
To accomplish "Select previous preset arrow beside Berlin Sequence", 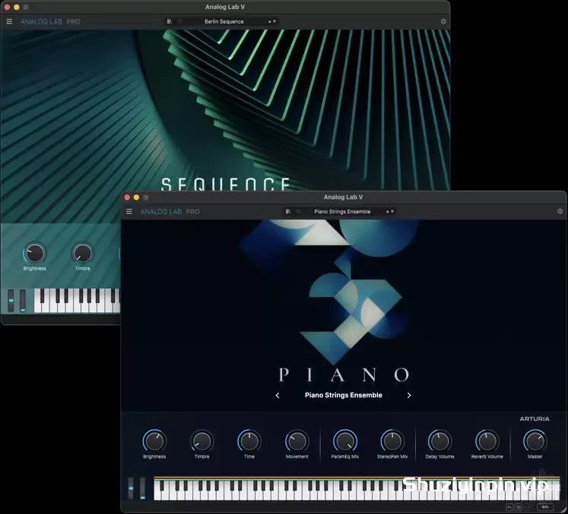I will [x=269, y=21].
